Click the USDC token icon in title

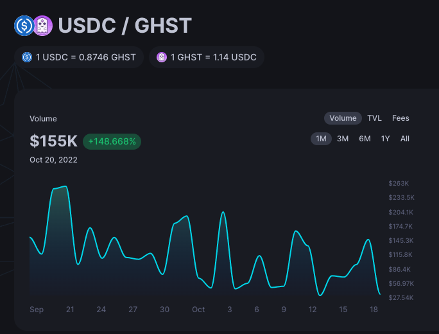coord(24,26)
